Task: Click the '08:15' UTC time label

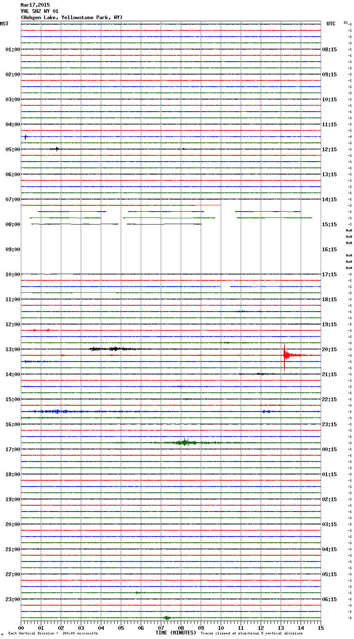Action: [x=329, y=50]
